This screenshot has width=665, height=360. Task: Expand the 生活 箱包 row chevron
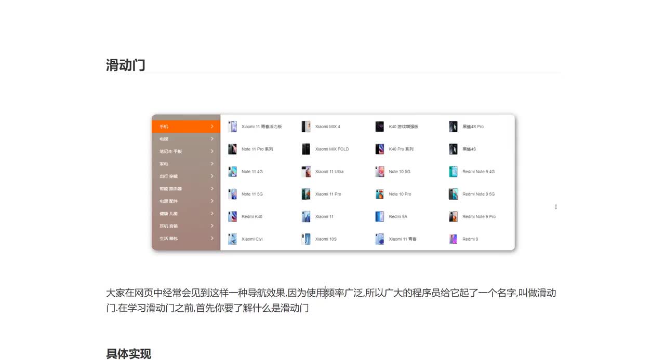(x=212, y=239)
